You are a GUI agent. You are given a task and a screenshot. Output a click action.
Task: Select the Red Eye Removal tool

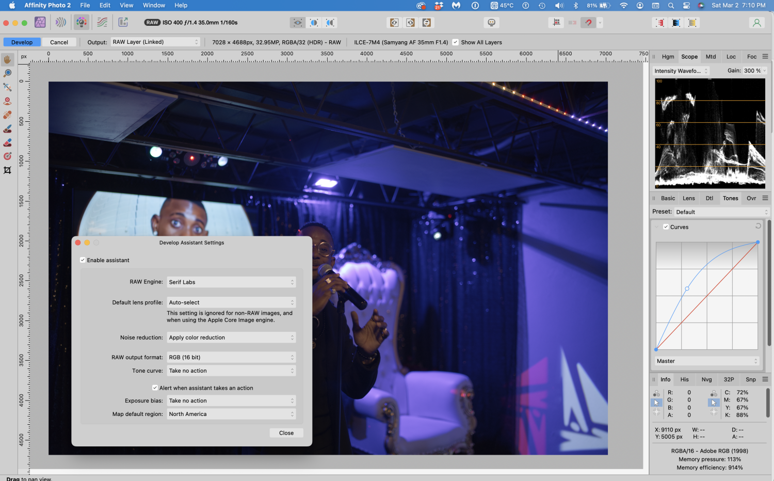pyautogui.click(x=7, y=101)
